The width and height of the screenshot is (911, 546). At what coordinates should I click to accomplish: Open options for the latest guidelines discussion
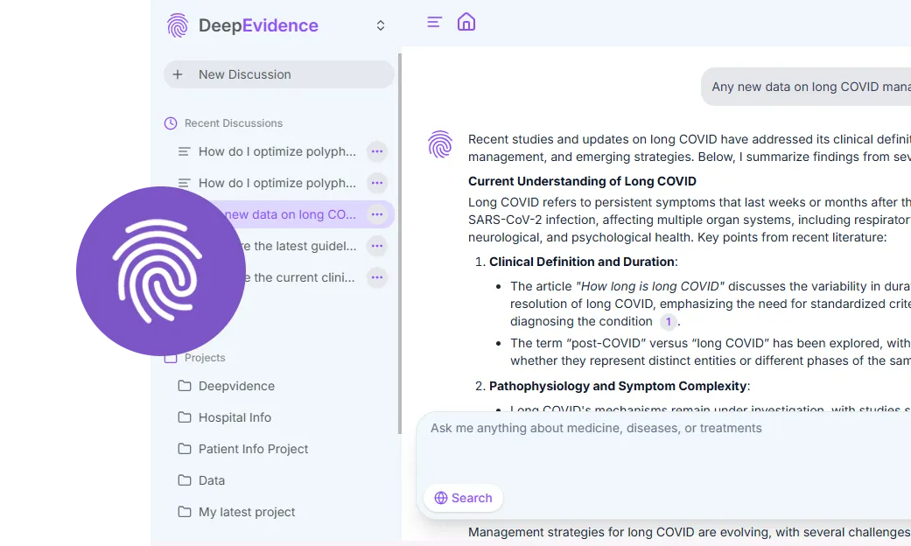[x=377, y=246]
